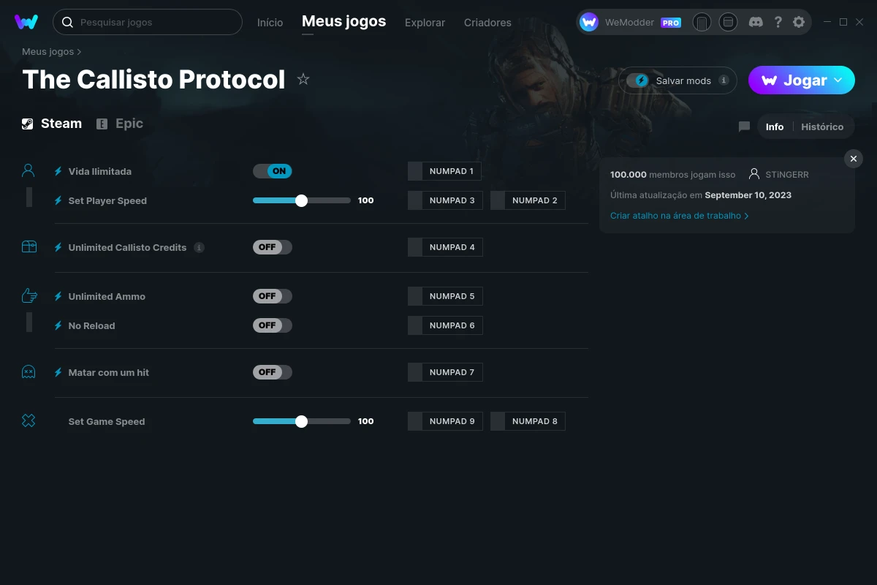Open the Meus jogos tab

[x=343, y=21]
